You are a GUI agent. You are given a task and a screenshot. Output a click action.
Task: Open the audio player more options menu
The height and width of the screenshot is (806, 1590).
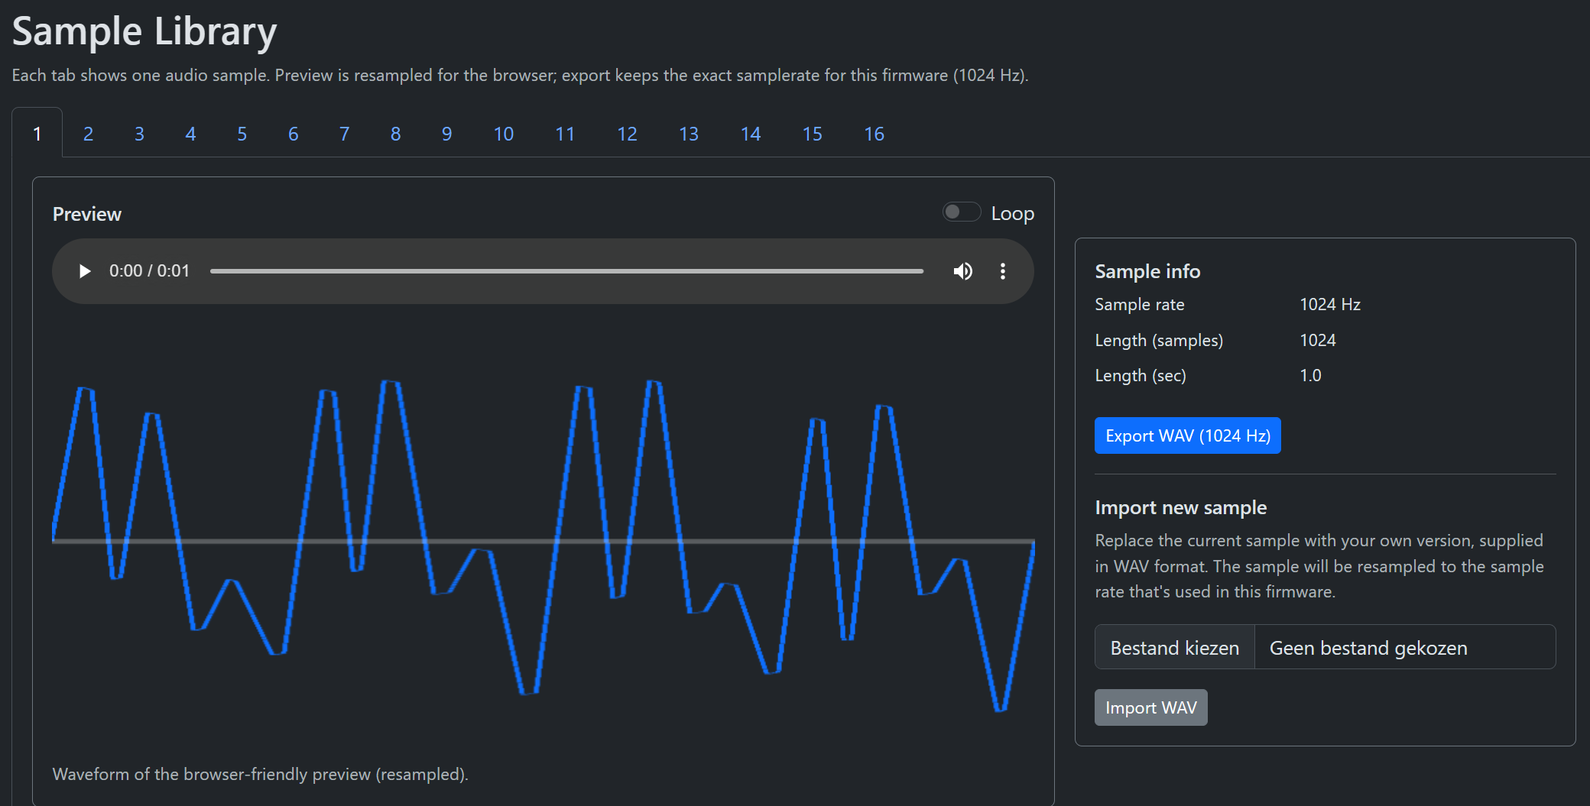click(x=1002, y=271)
